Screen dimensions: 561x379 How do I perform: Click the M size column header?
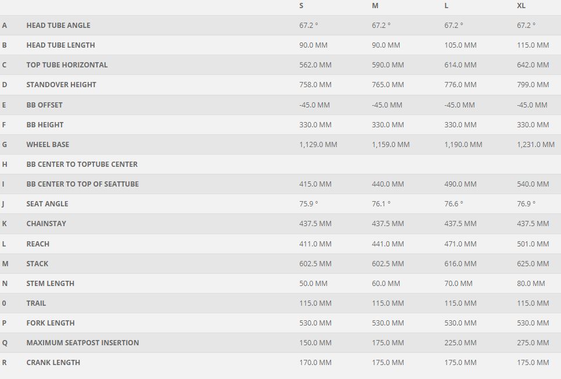(x=375, y=6)
